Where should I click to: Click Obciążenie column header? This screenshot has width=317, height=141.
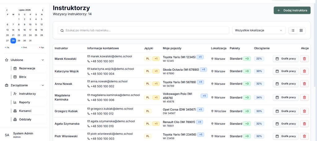[262, 48]
